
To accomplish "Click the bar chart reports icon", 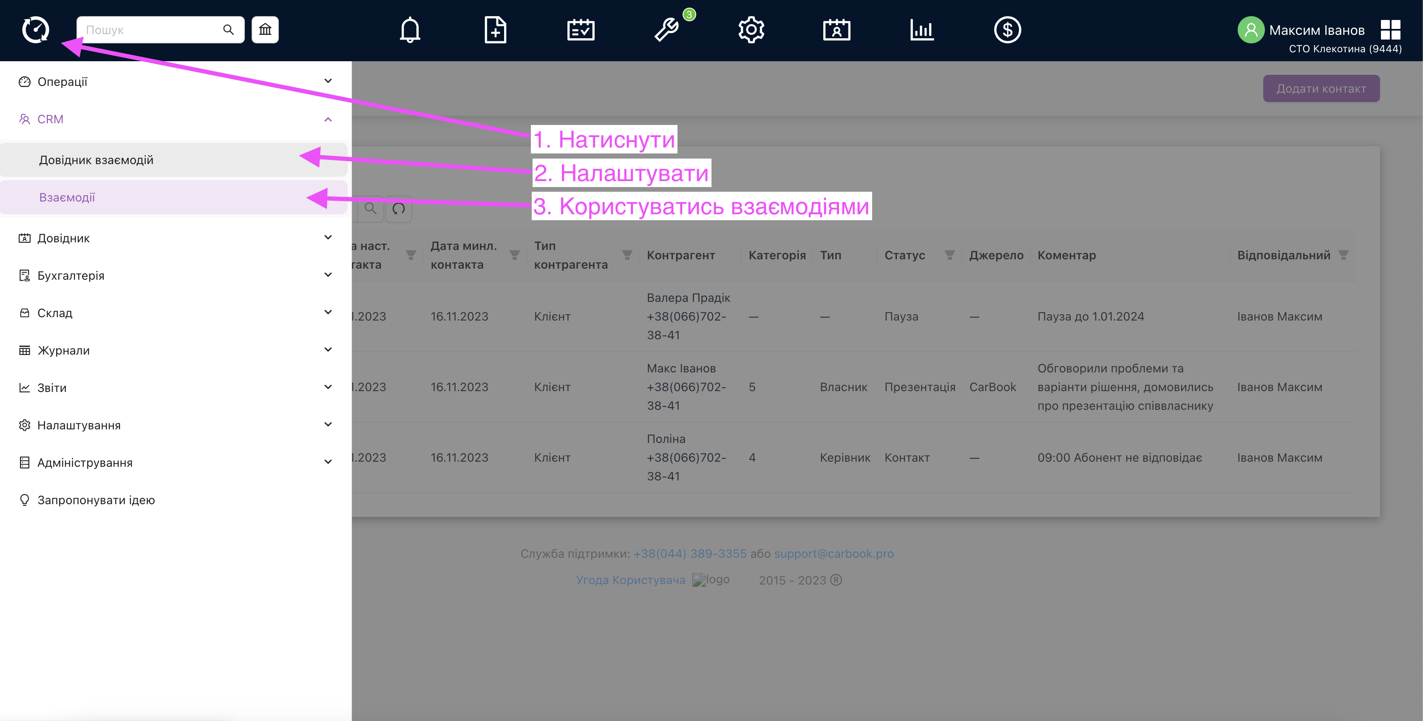I will click(x=922, y=30).
